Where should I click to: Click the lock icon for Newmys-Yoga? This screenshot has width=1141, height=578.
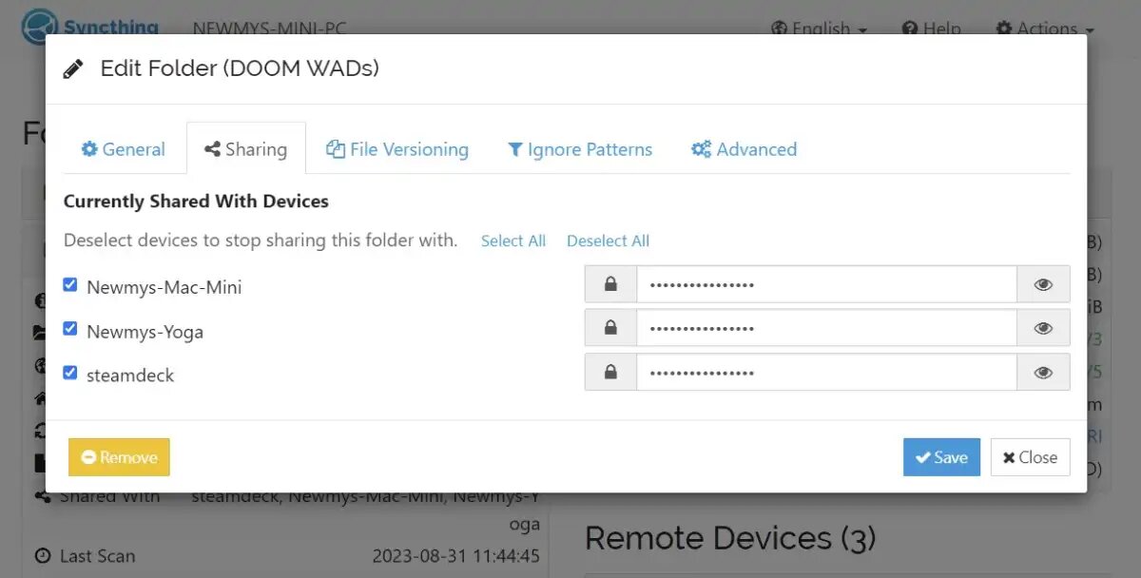point(610,328)
